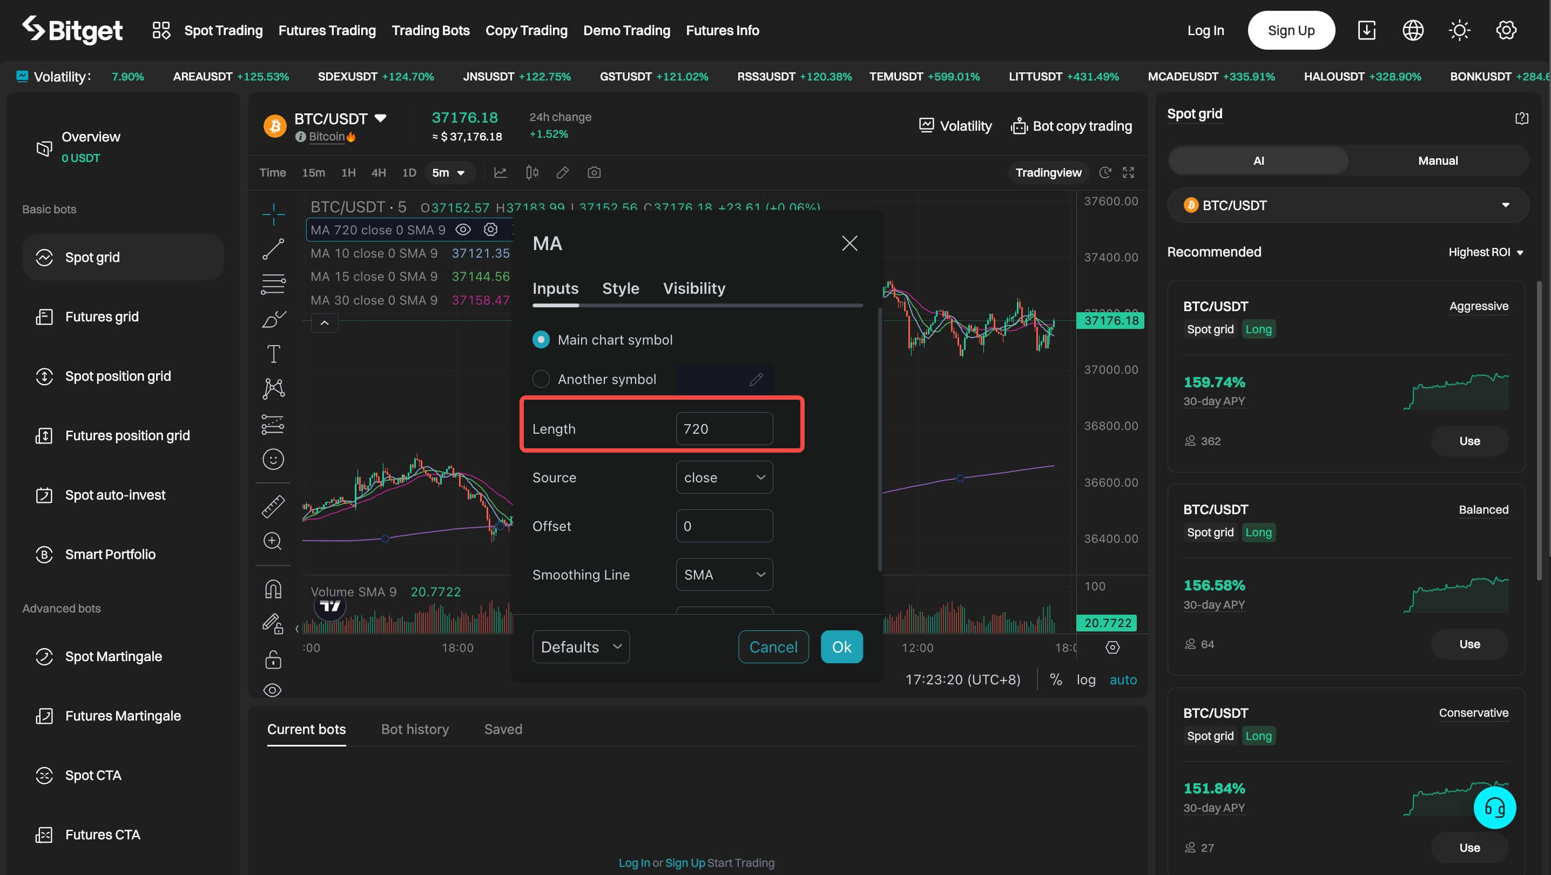The width and height of the screenshot is (1551, 875).
Task: Select the zoom/magnifier tool icon
Action: (272, 541)
